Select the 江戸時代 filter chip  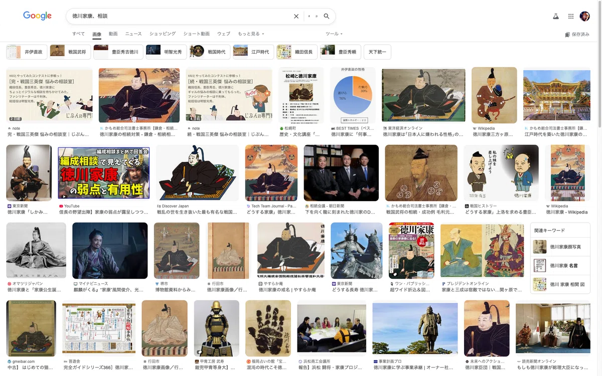point(253,52)
